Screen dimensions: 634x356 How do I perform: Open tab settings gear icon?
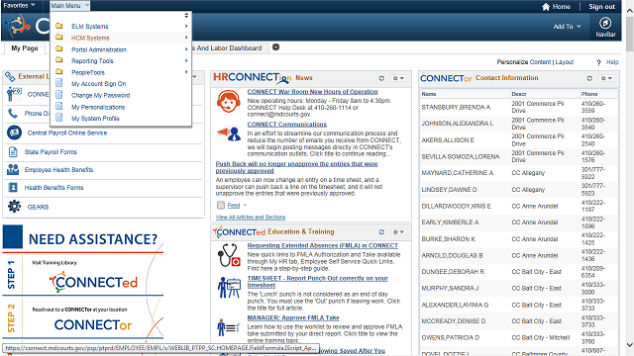[x=275, y=47]
